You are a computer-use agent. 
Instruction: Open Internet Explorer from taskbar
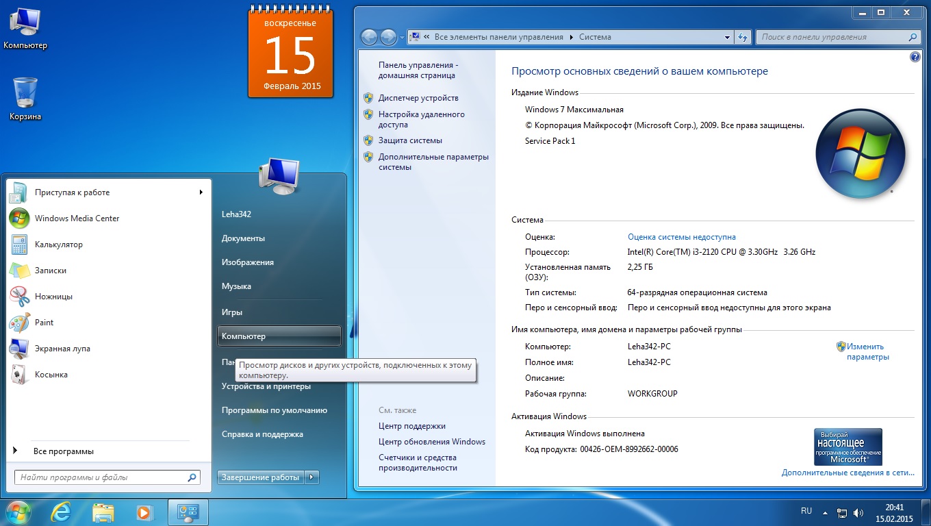coord(62,512)
